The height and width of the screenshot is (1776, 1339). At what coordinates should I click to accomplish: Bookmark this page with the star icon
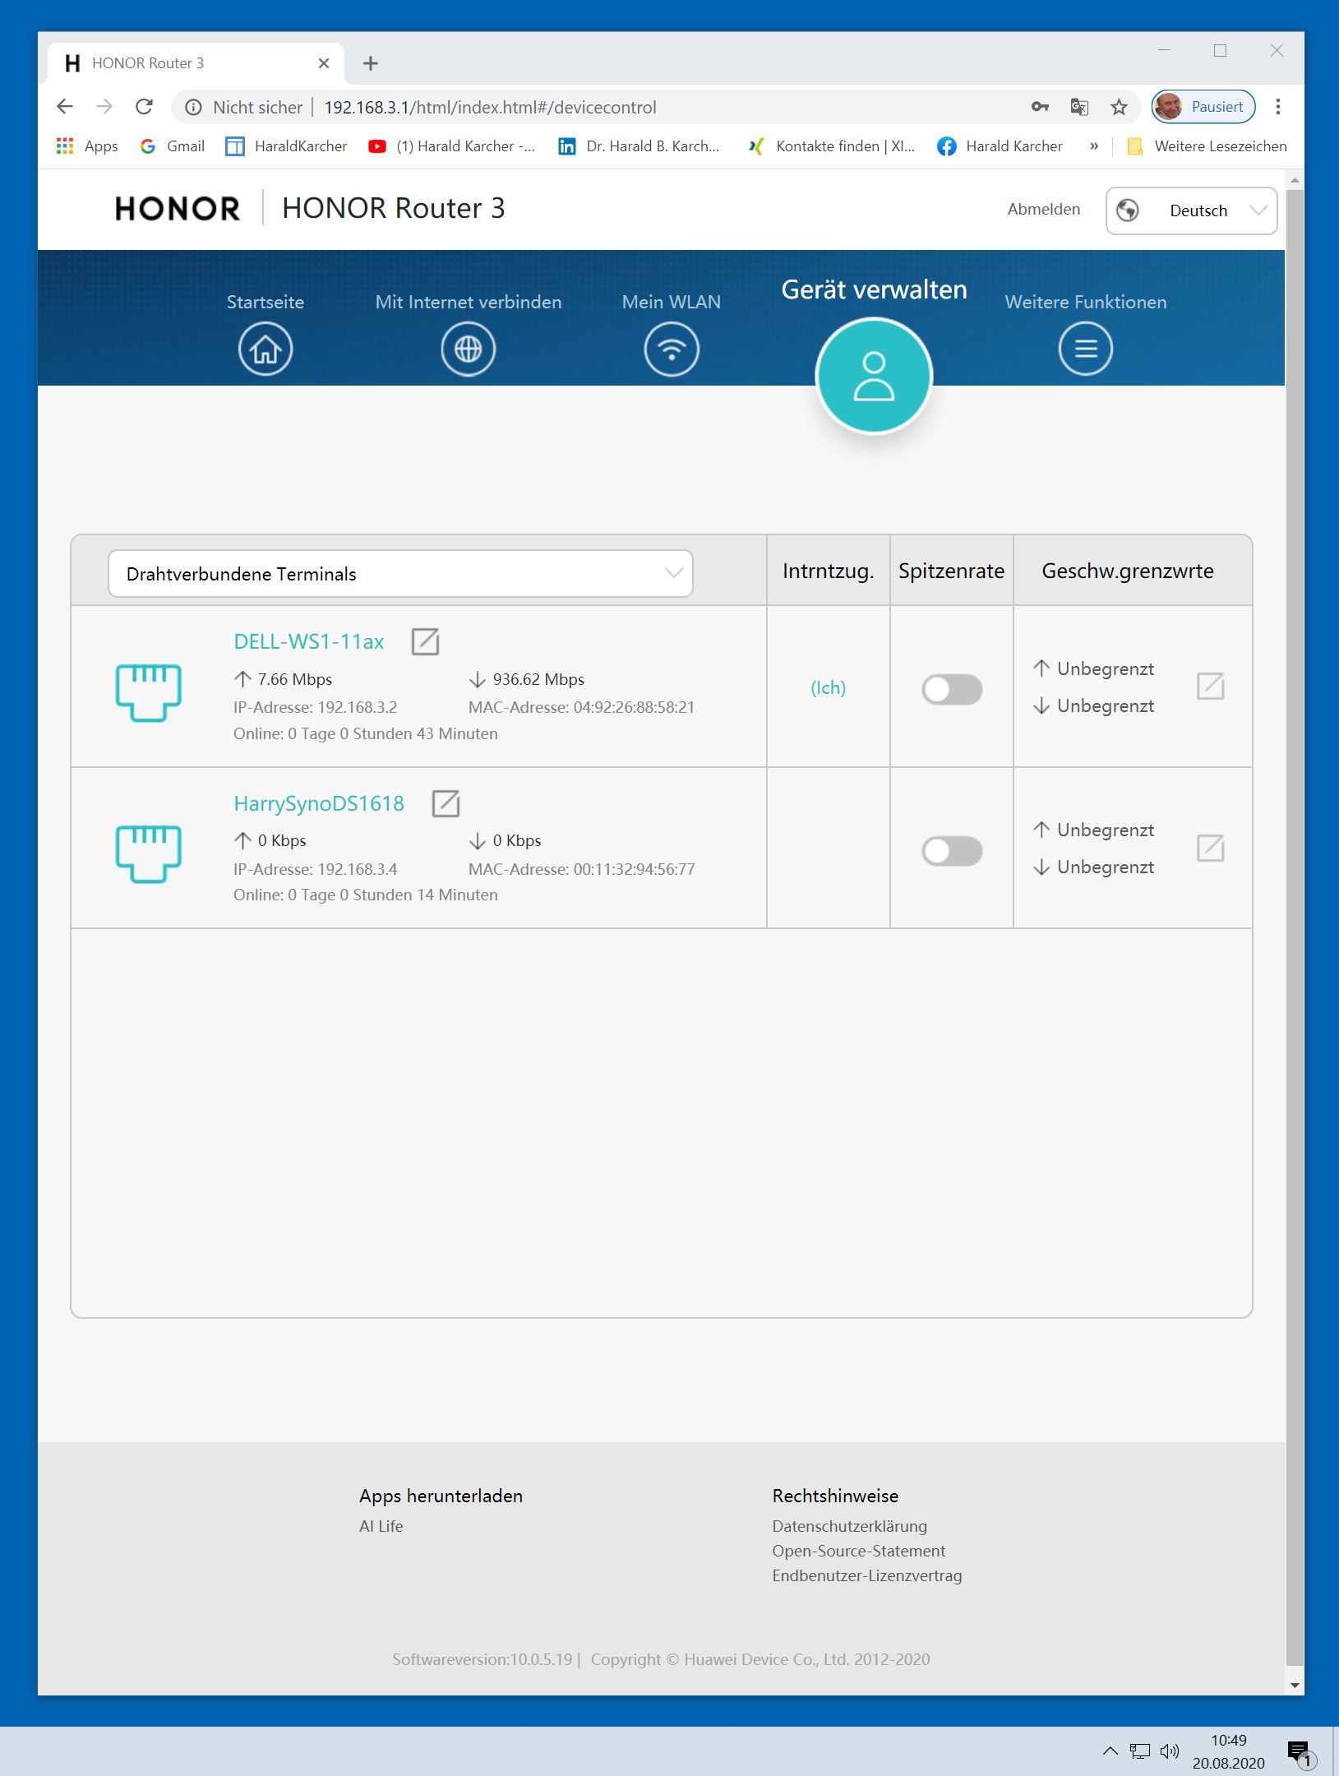[1119, 107]
